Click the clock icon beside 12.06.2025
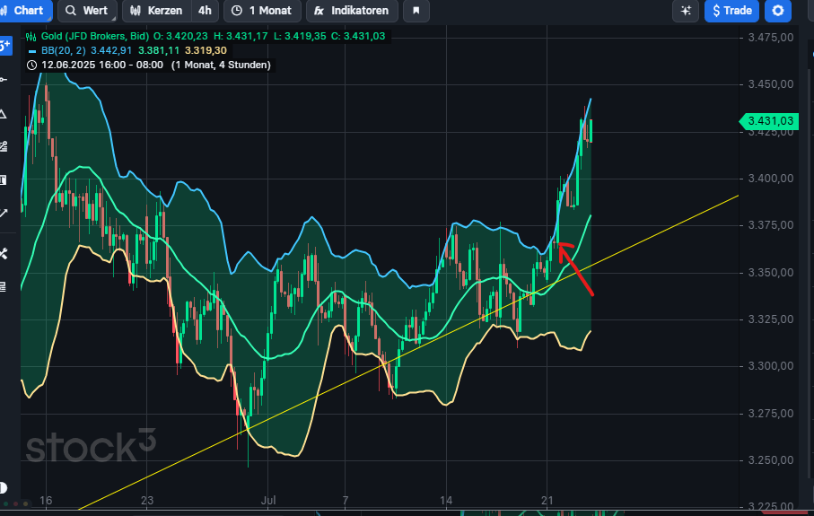 (31, 65)
